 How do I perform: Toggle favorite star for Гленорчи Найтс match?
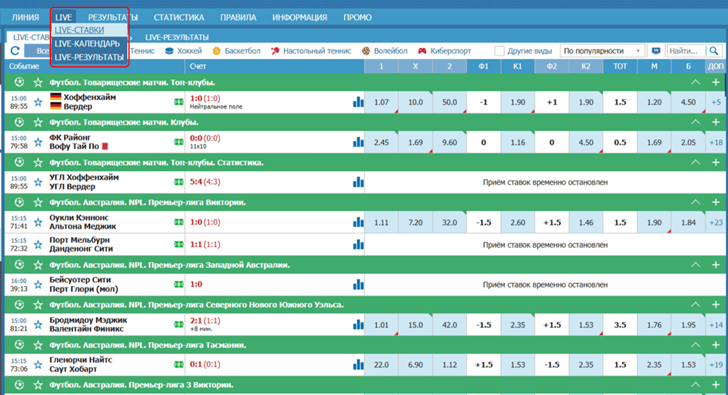(38, 365)
